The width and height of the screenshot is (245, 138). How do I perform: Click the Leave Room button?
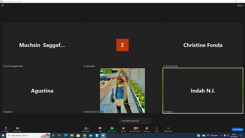click(x=237, y=130)
